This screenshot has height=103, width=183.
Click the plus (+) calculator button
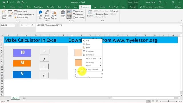(44, 76)
